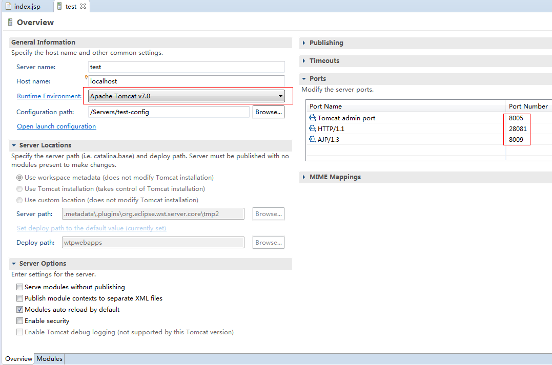This screenshot has width=552, height=365.
Task: Select Use workspace metadata radio option
Action: [19, 178]
